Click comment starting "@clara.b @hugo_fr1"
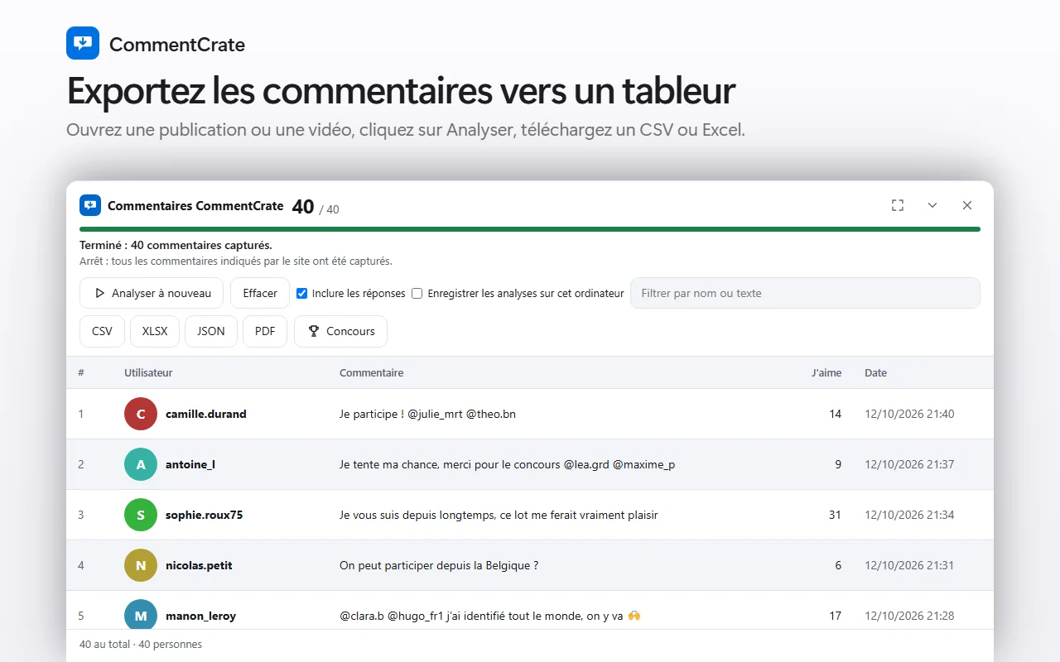 tap(490, 616)
